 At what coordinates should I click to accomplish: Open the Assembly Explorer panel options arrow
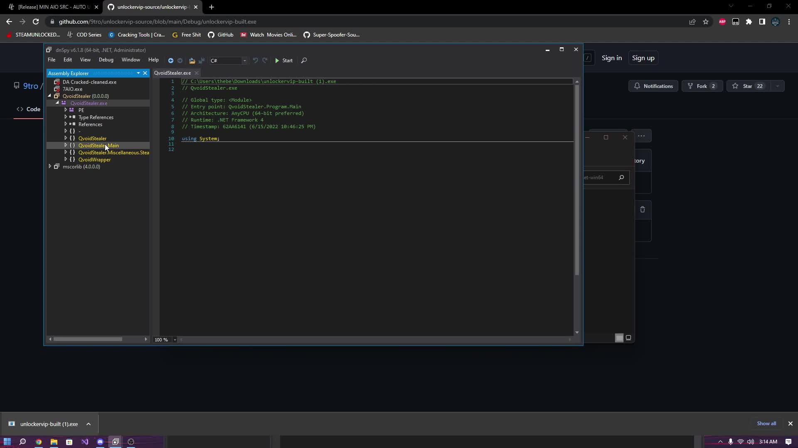[x=138, y=73]
